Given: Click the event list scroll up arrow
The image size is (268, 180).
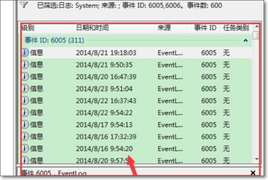Looking at the screenshot, I should click(x=256, y=27).
